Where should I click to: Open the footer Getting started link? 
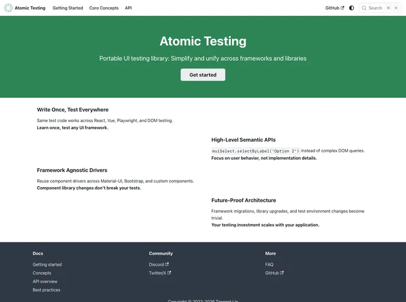(x=47, y=264)
